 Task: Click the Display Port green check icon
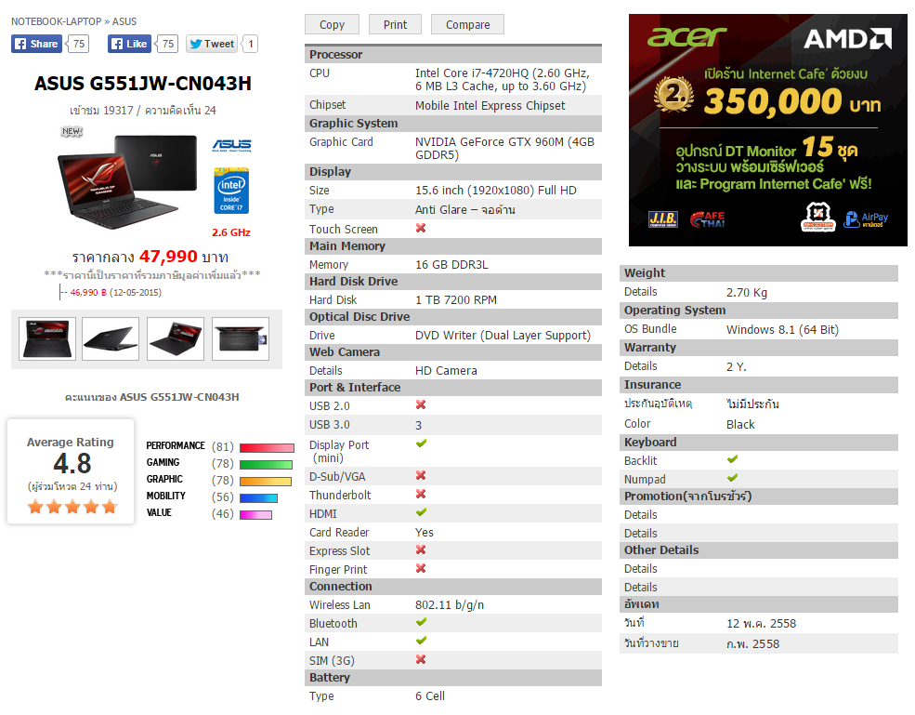422,444
